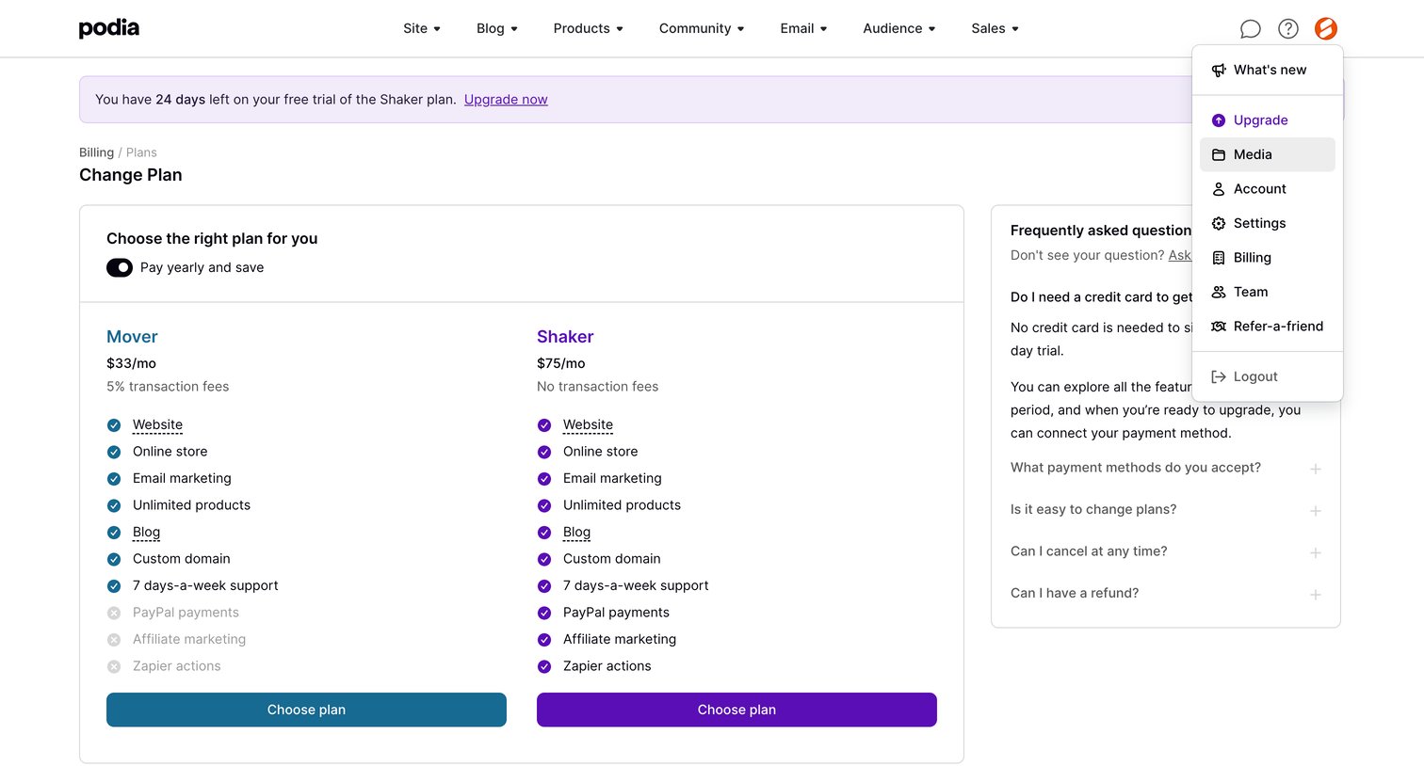Click the receipt icon beside Billing

tap(1219, 258)
